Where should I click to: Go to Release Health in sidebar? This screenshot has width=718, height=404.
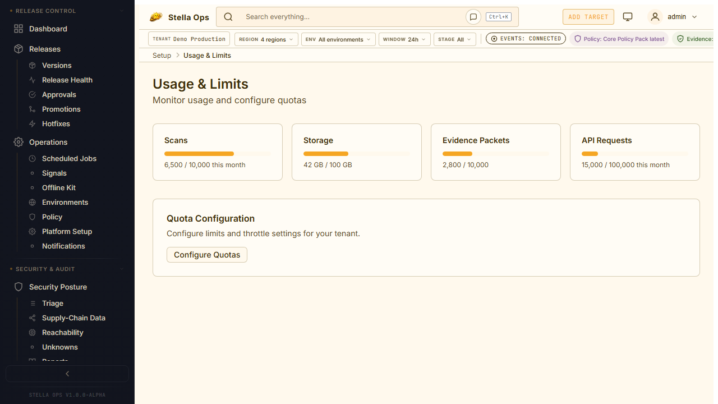coord(67,80)
